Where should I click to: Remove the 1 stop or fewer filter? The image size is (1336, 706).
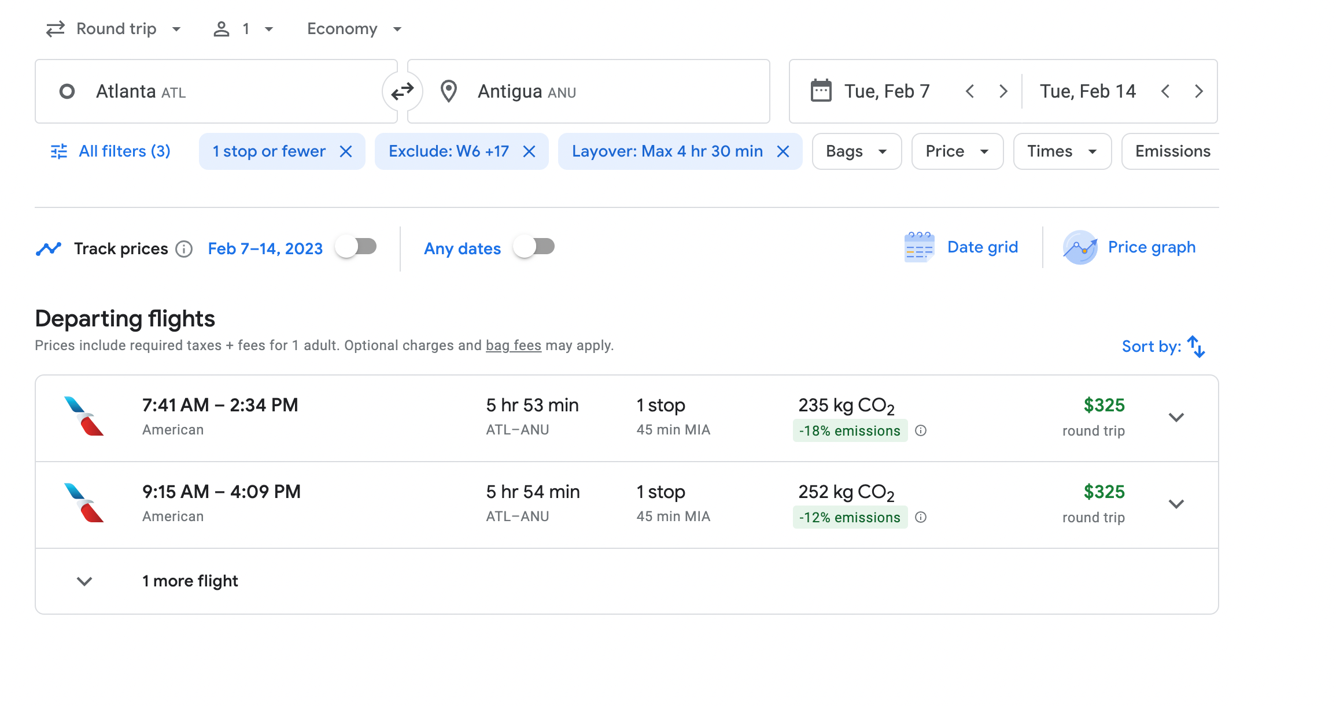point(346,151)
